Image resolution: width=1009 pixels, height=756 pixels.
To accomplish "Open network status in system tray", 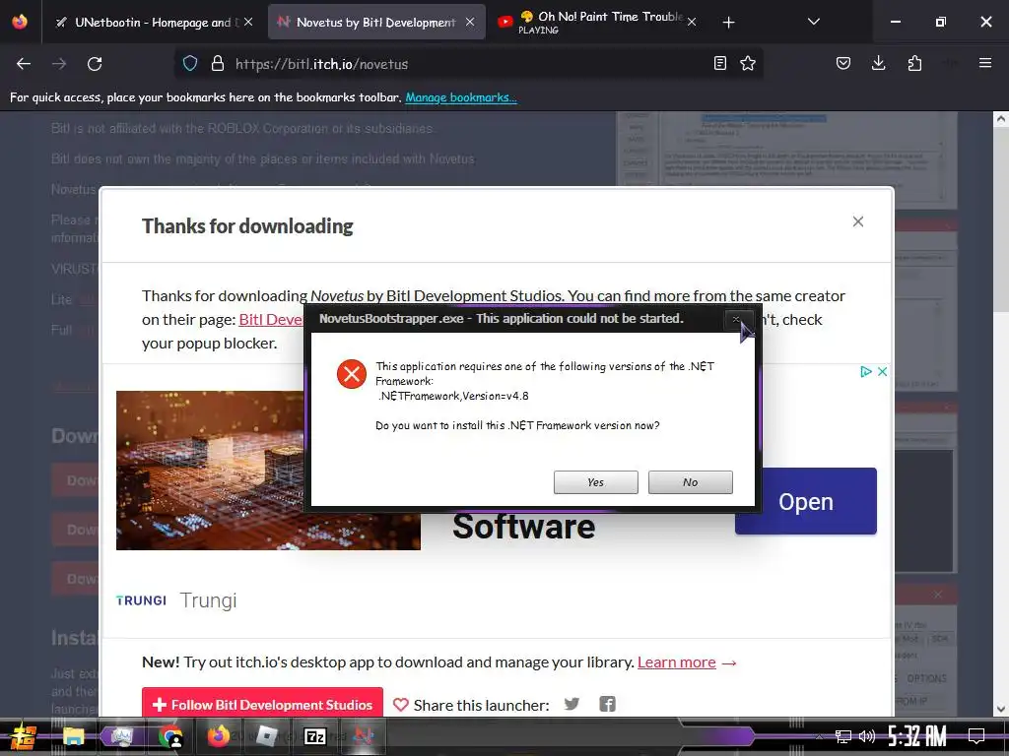I will click(x=842, y=736).
